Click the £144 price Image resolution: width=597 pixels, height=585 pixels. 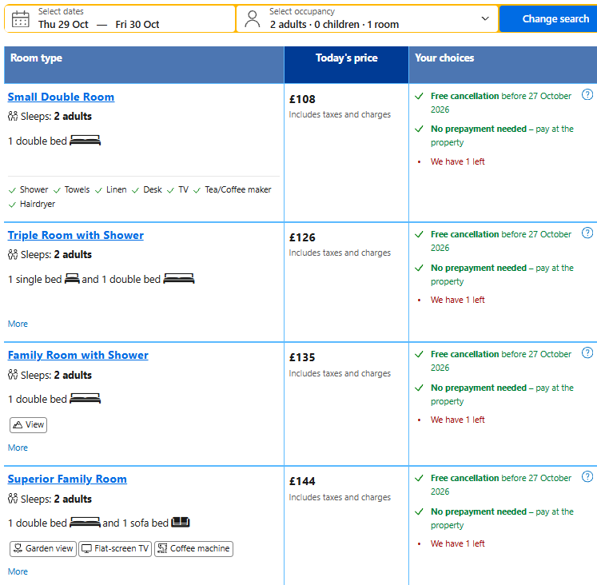click(302, 481)
